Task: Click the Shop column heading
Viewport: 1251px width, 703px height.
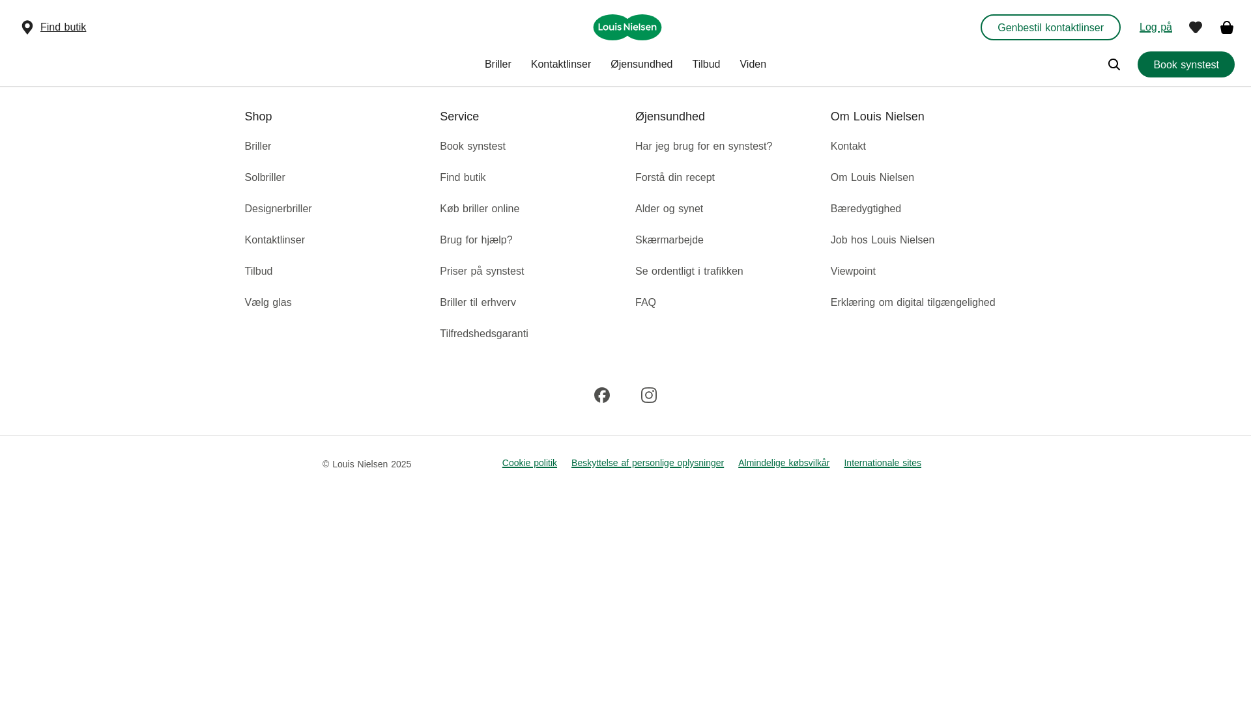Action: point(258,117)
